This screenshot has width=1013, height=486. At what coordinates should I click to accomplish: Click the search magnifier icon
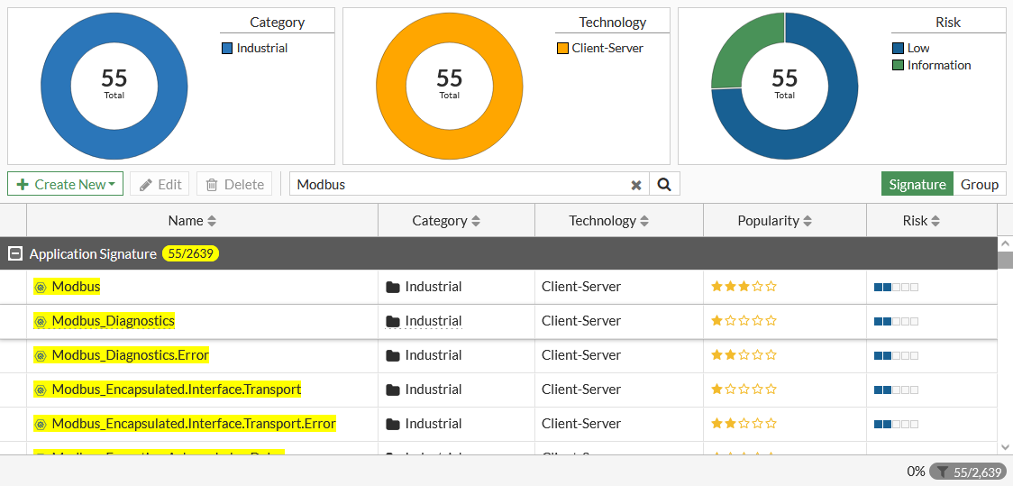664,184
